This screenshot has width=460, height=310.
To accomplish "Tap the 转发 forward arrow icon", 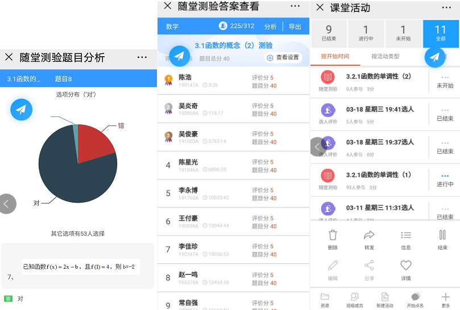I will pos(369,236).
